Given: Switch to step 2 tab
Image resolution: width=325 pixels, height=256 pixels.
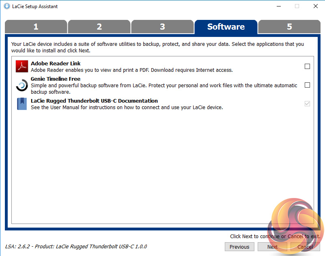Looking at the screenshot, I should click(99, 26).
